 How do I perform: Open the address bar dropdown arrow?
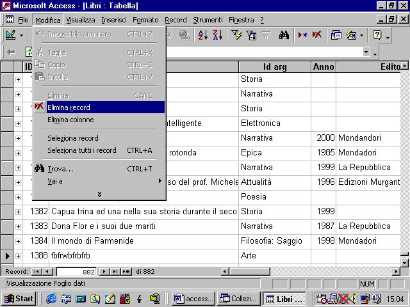366,52
